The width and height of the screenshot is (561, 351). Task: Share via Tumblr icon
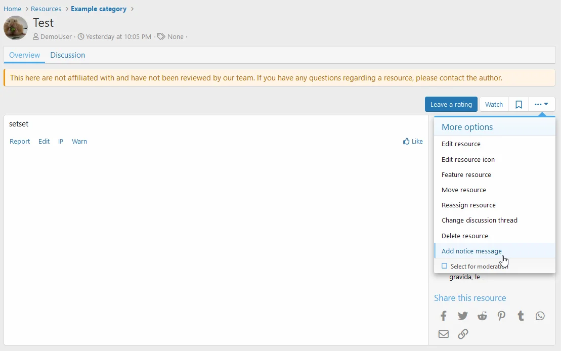(521, 316)
